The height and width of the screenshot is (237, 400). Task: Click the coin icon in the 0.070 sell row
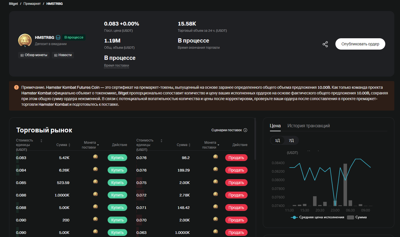click(x=216, y=219)
